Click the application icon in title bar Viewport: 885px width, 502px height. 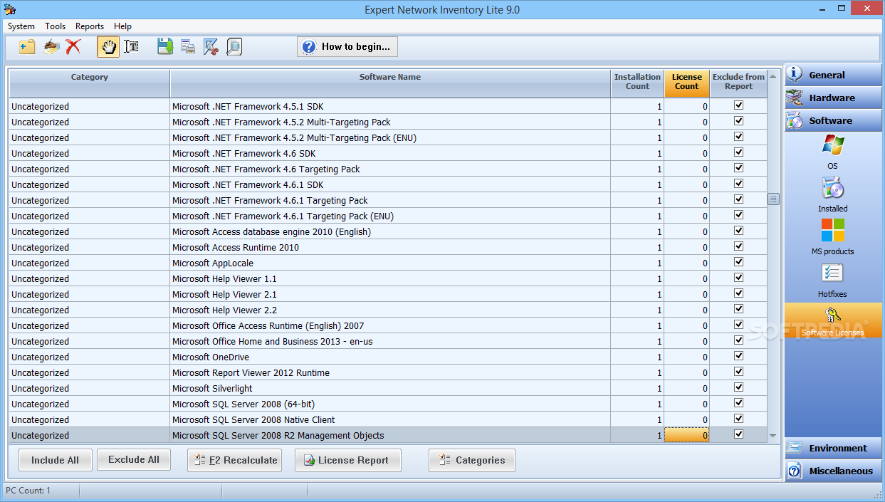point(10,9)
